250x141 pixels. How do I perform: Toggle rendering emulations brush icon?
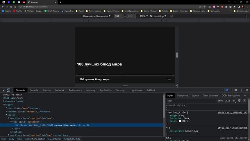pos(239,101)
